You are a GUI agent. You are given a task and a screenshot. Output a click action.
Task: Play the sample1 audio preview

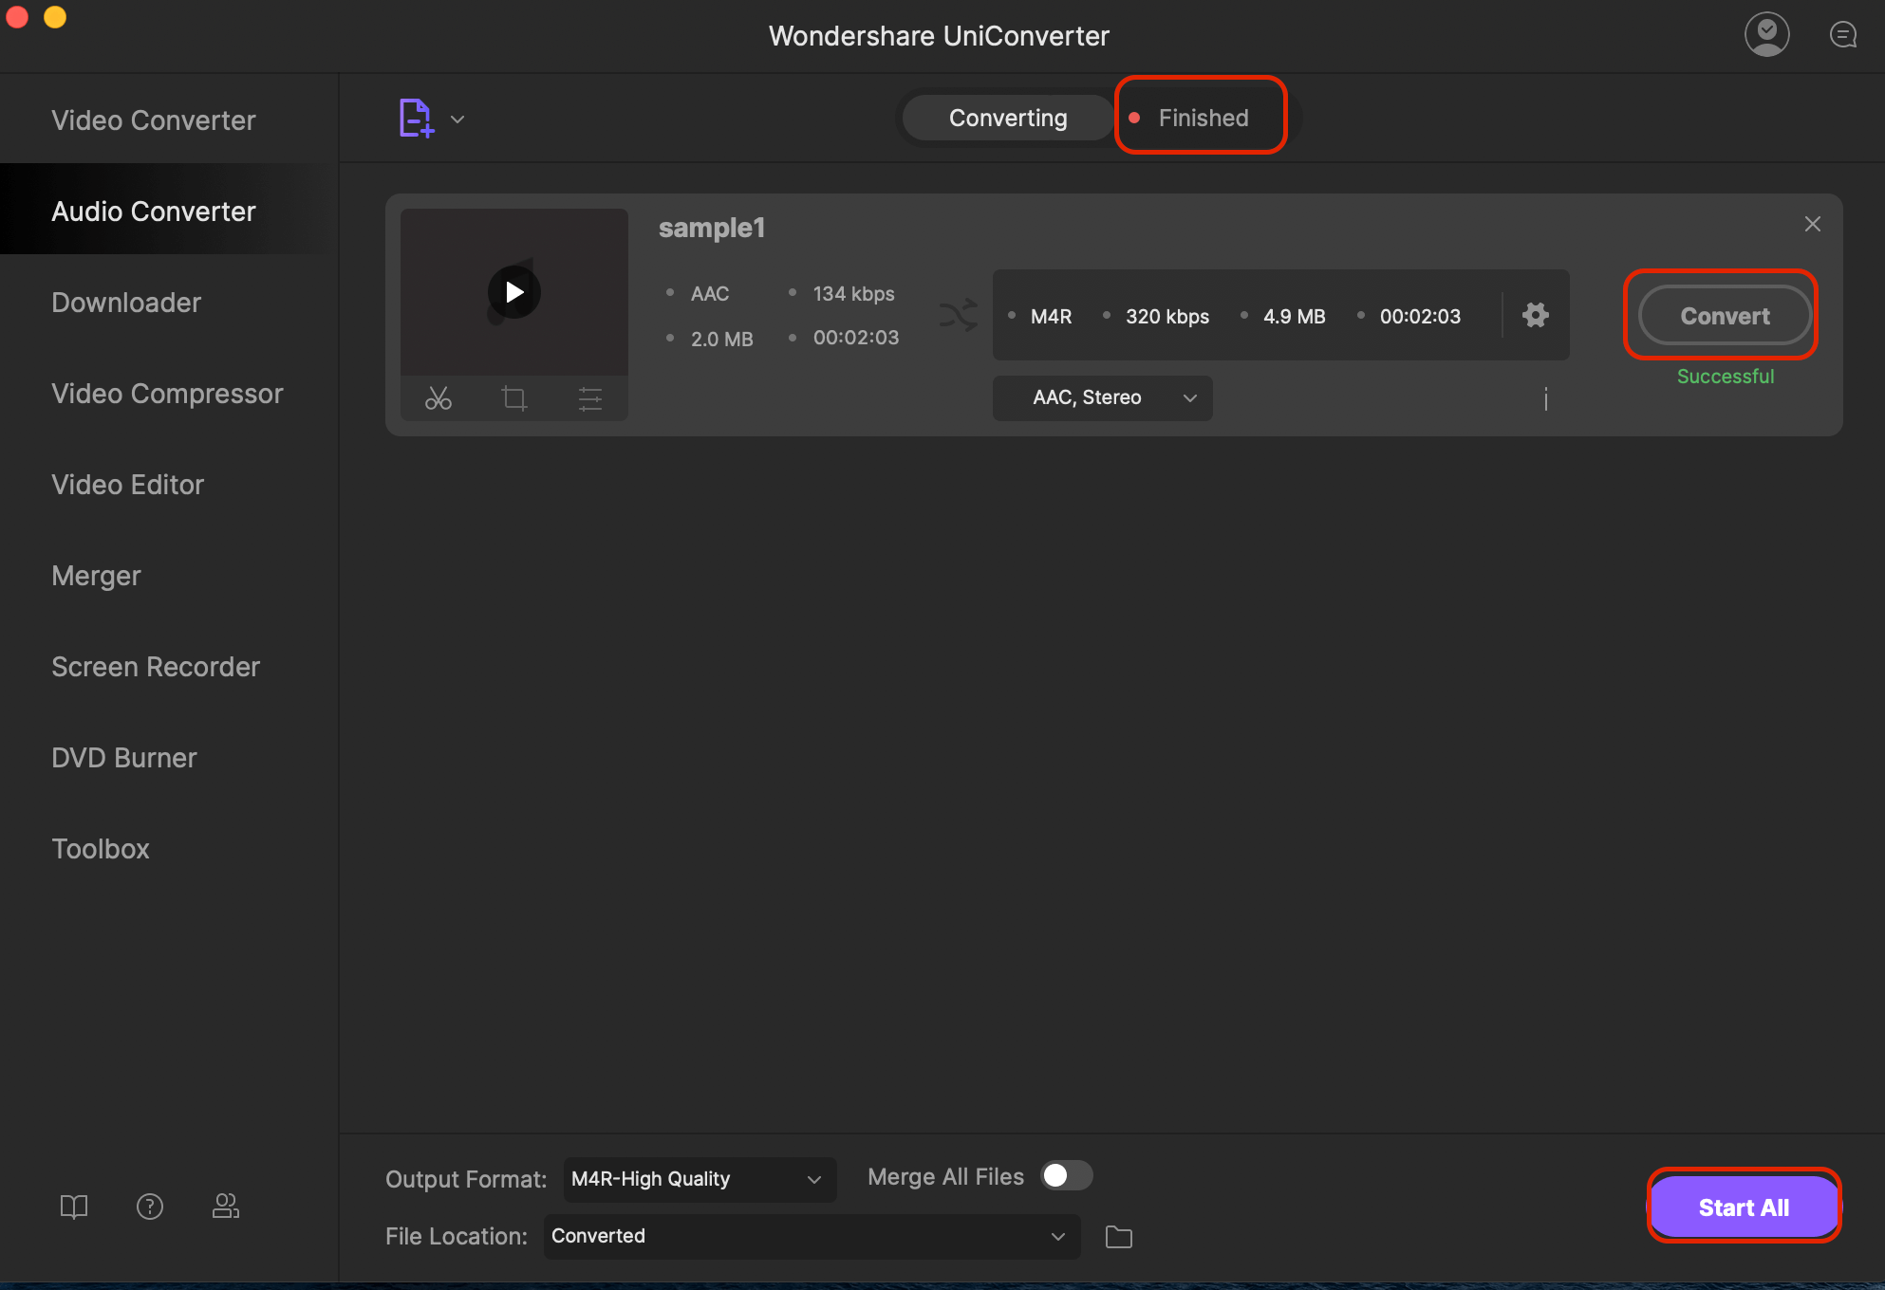pos(514,292)
